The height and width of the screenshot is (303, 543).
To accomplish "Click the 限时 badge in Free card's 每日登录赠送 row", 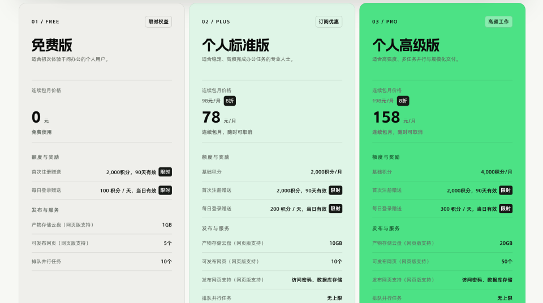I will click(x=165, y=190).
